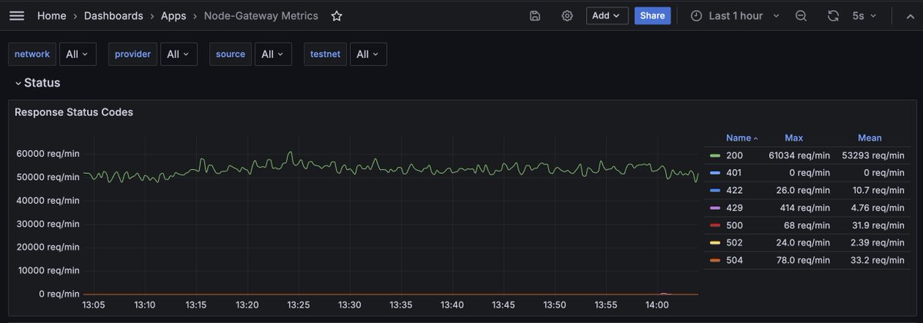Viewport: 923px width, 323px height.
Task: Refresh the dashboard now
Action: 833,15
